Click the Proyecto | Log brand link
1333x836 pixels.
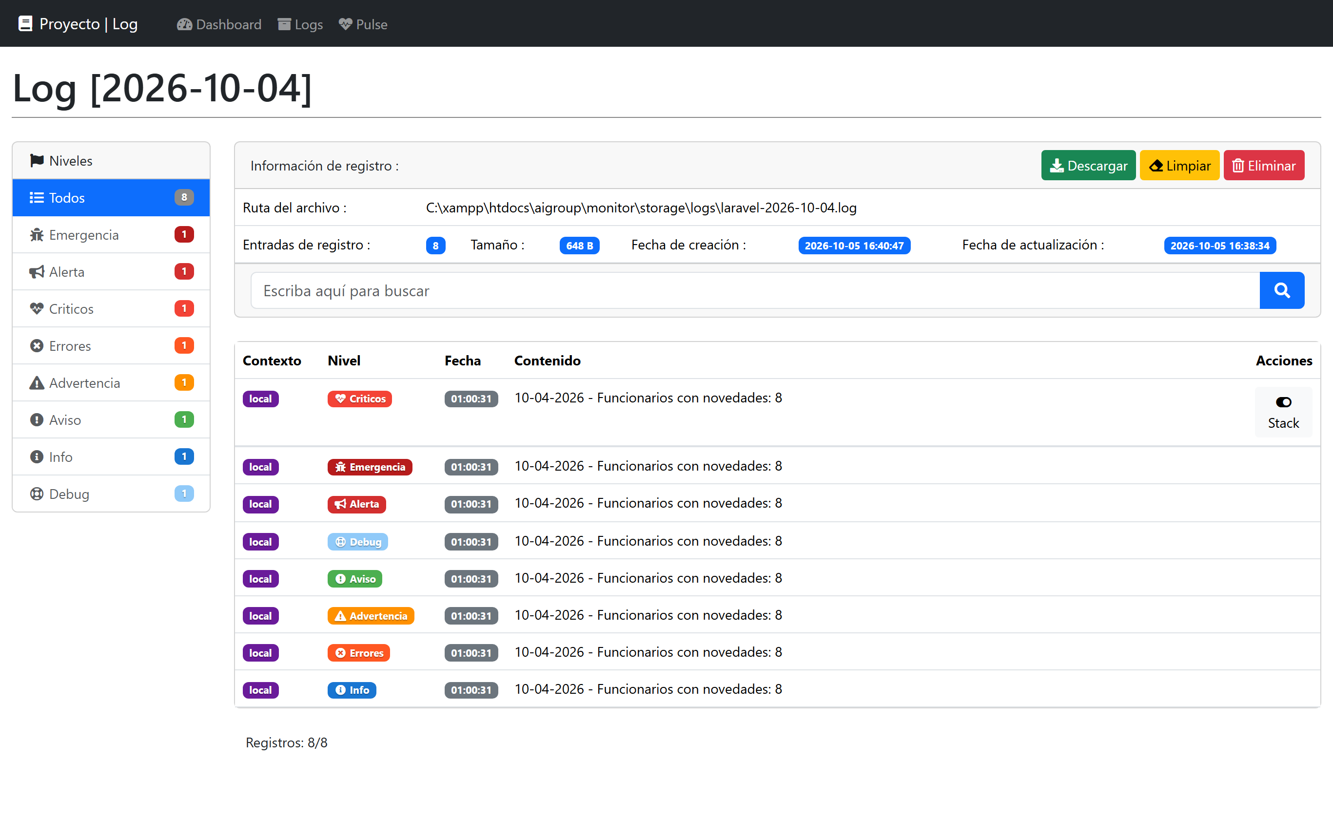coord(78,24)
